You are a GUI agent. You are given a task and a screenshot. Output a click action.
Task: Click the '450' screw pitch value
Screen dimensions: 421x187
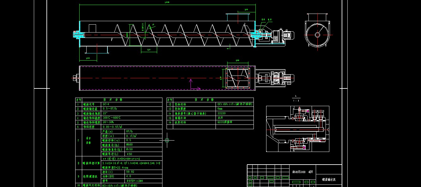click(129, 154)
